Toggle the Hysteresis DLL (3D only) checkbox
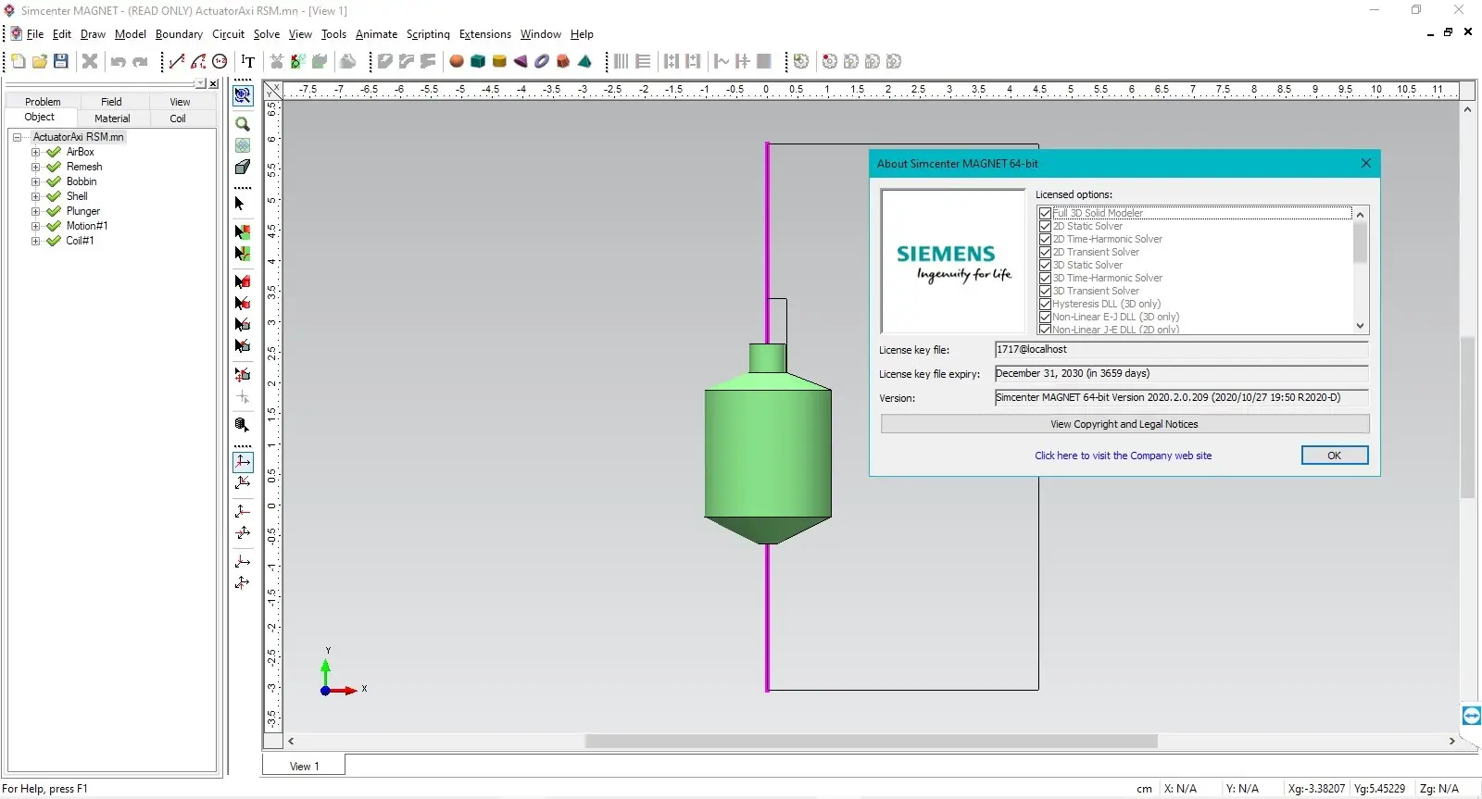The image size is (1482, 799). pyautogui.click(x=1045, y=304)
